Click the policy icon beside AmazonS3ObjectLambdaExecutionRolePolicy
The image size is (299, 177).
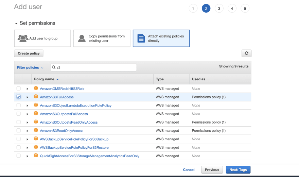coord(36,105)
